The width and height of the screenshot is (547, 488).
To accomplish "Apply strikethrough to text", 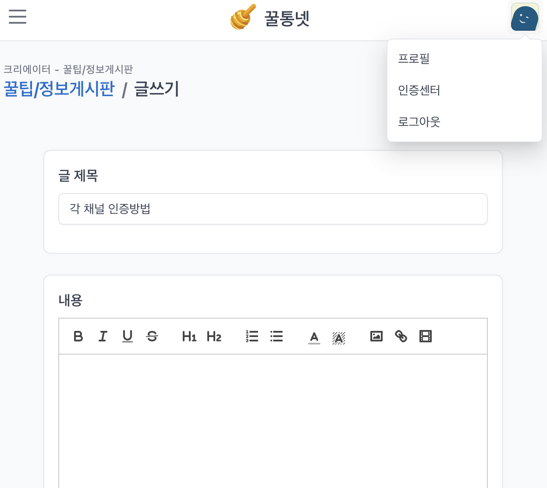I will tap(152, 336).
